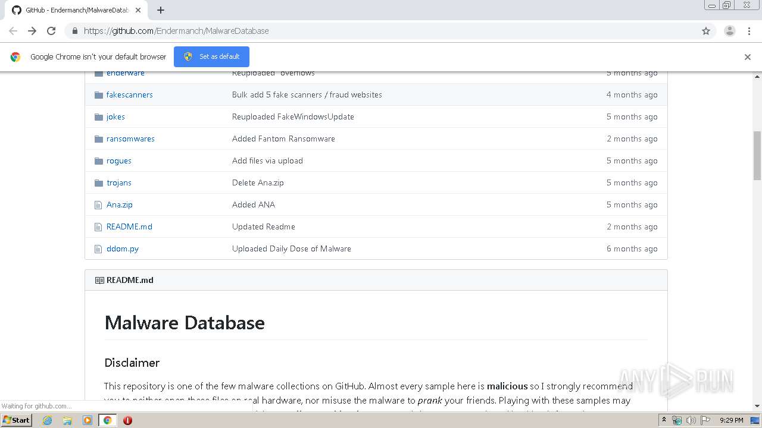The height and width of the screenshot is (428, 762).
Task: Click the ransomwares folder icon
Action: [99, 139]
